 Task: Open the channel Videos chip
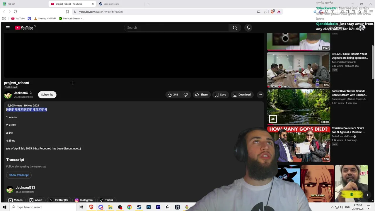(16, 200)
